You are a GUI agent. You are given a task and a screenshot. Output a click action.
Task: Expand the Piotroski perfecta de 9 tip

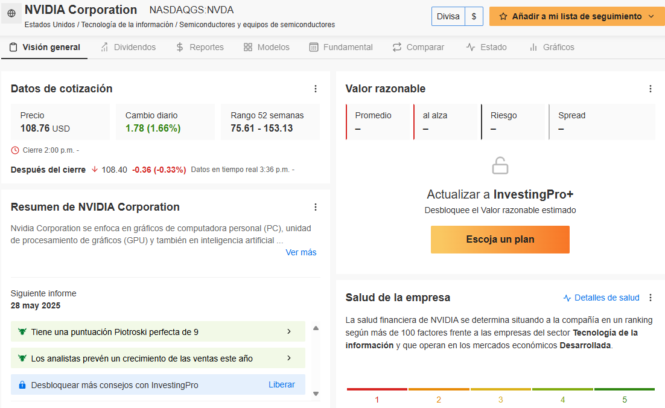click(x=157, y=332)
